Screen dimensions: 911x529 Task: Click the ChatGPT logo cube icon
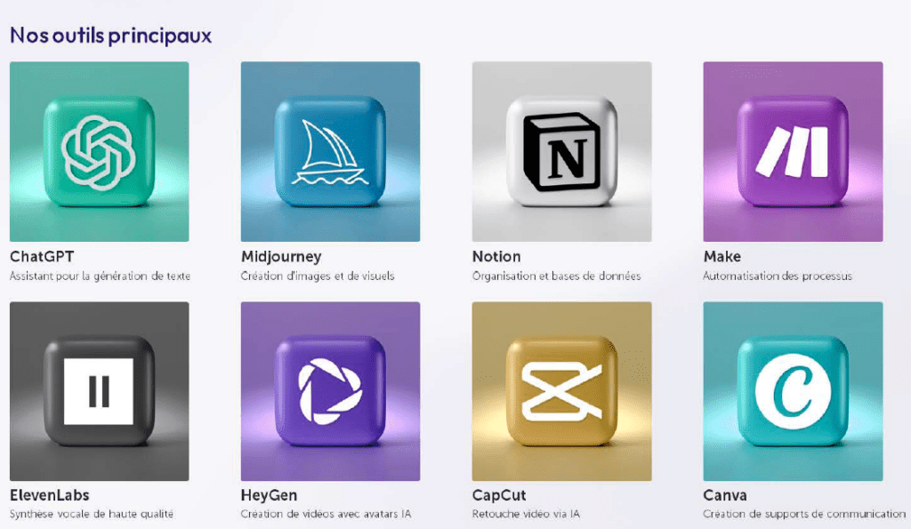(x=100, y=151)
